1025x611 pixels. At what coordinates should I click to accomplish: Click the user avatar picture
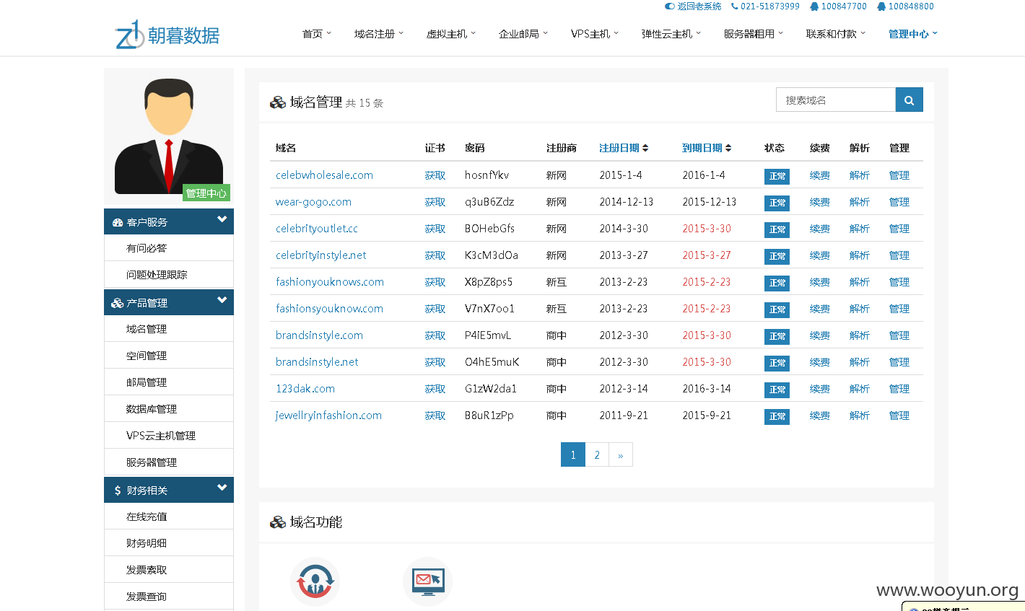169,136
